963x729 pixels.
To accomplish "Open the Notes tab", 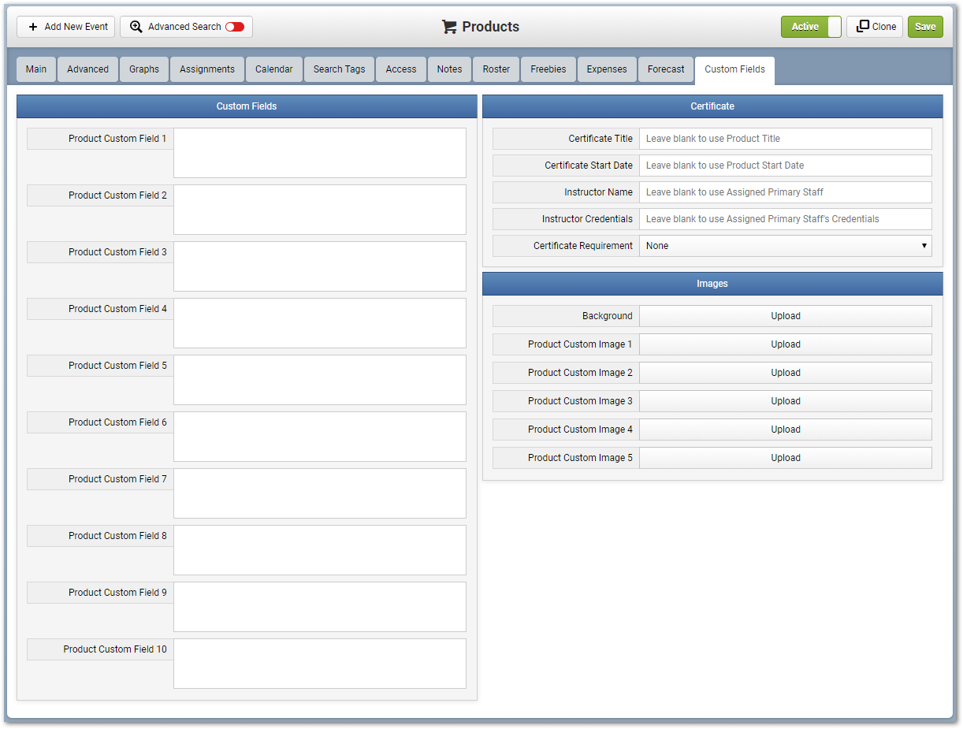I will click(449, 69).
